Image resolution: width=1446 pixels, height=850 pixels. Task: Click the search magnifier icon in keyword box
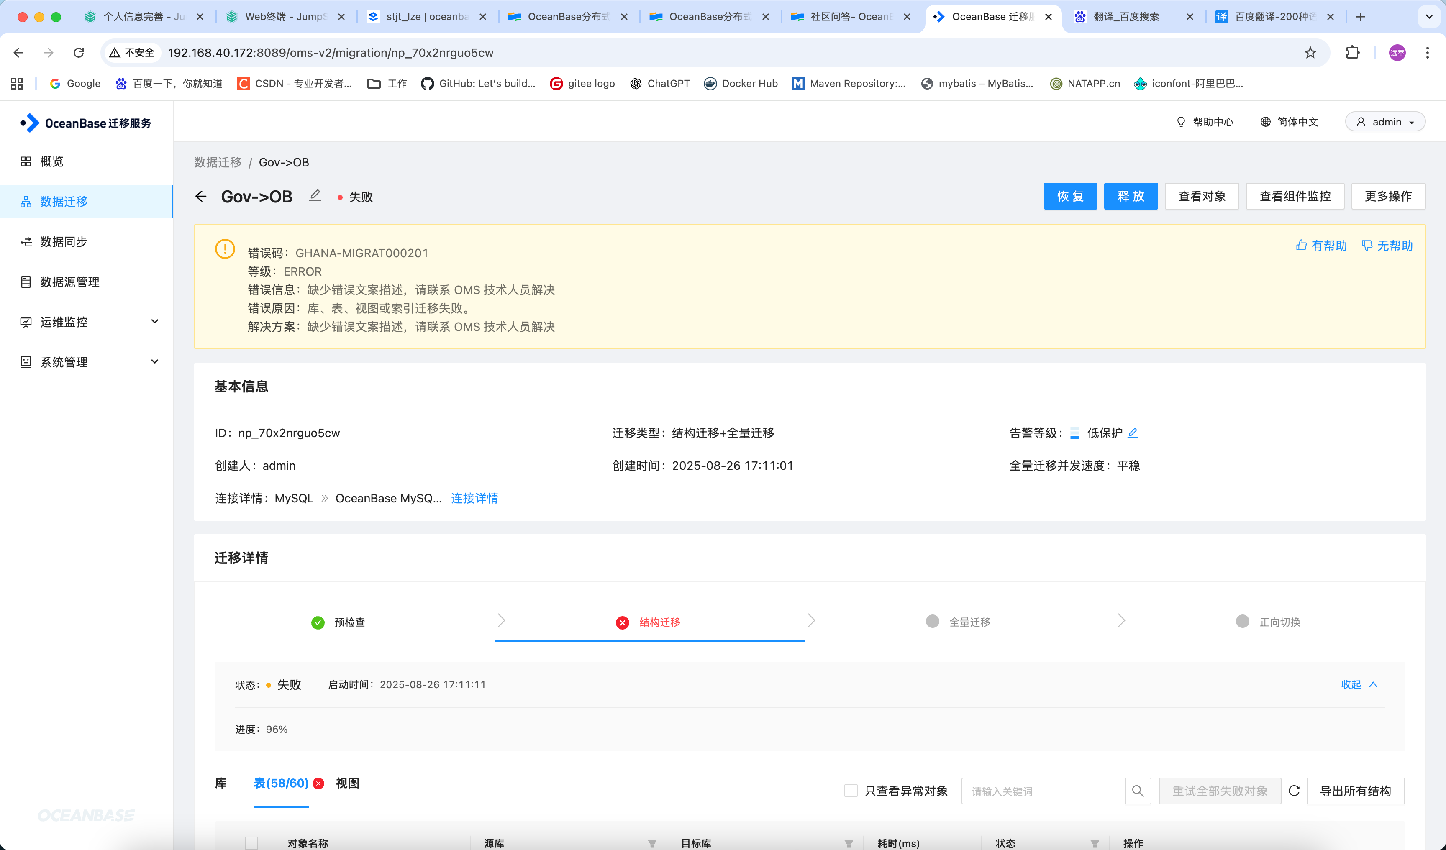coord(1138,791)
